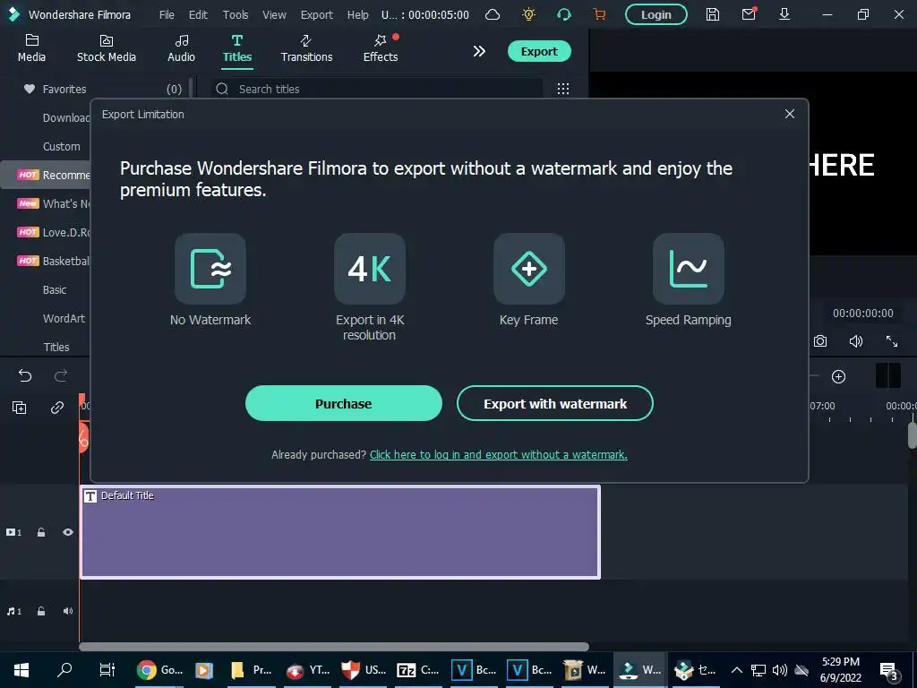Open the Tools menu
This screenshot has height=688, width=917.
point(236,14)
